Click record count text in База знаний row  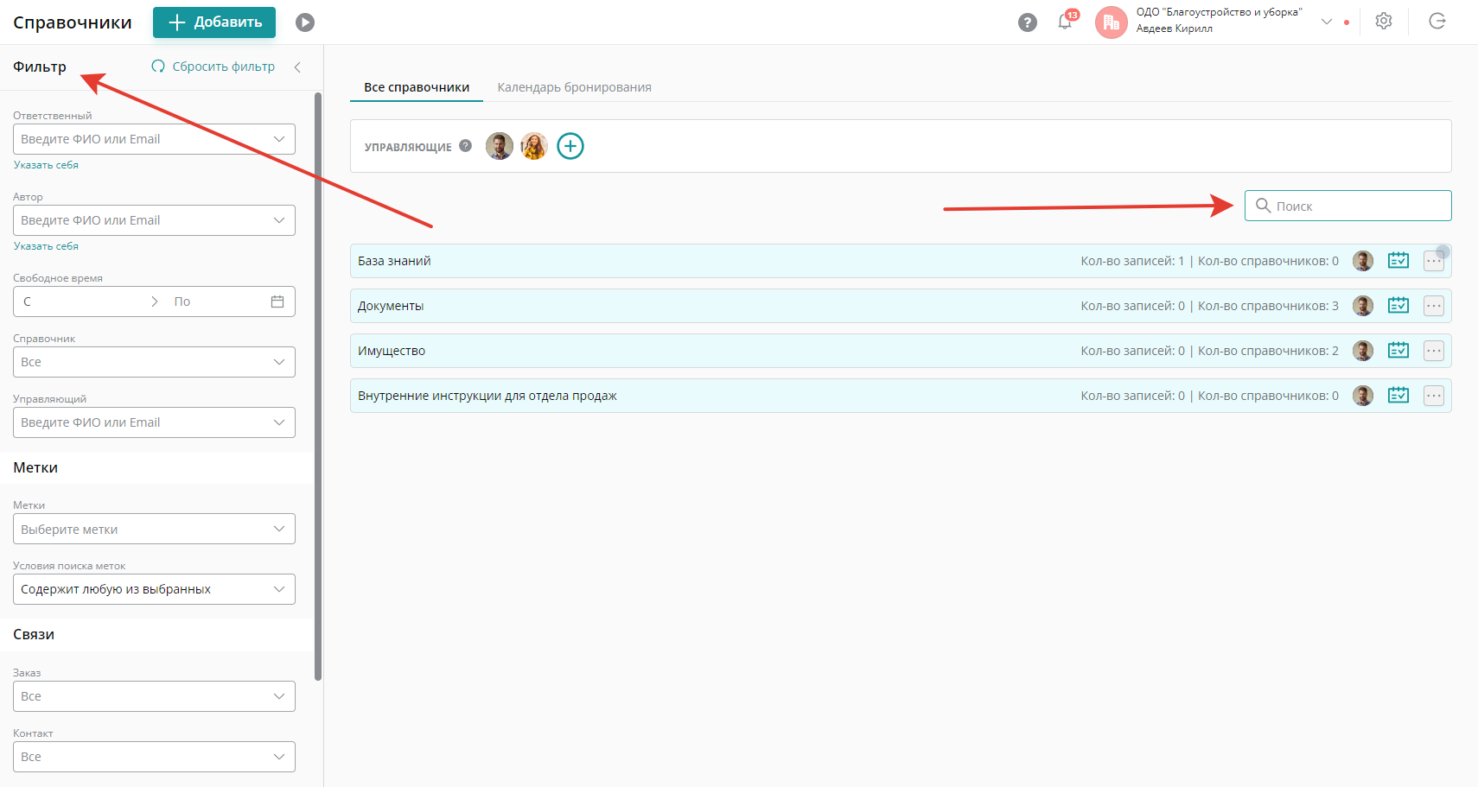1132,261
